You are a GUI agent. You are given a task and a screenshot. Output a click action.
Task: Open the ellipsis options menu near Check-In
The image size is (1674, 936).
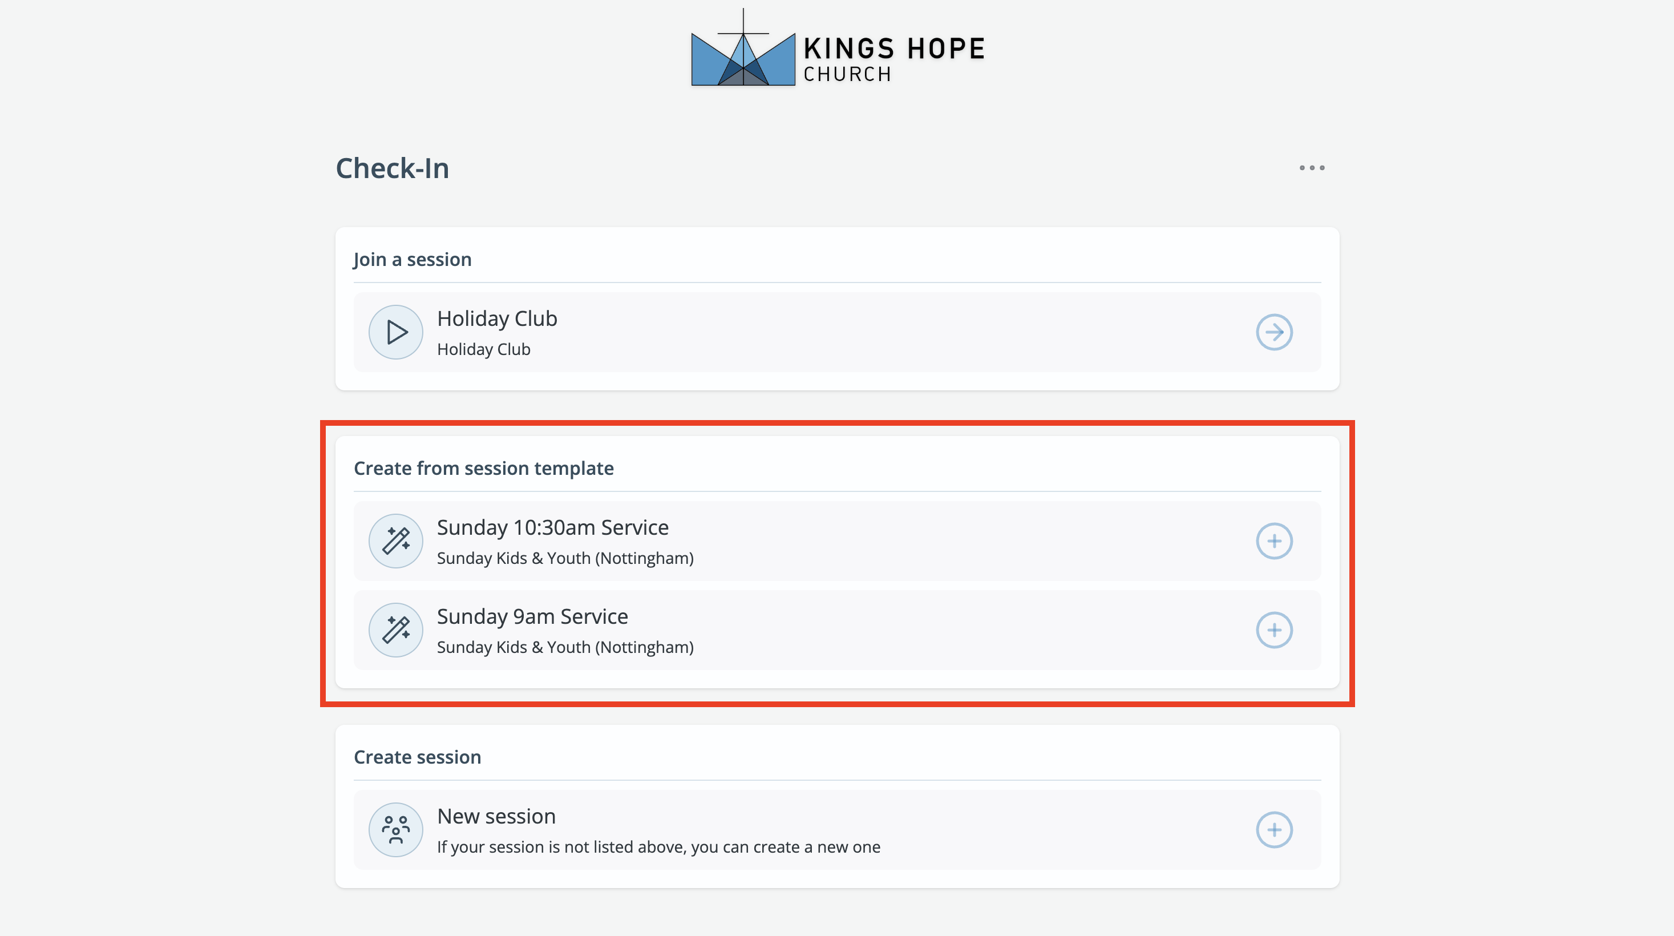tap(1312, 168)
